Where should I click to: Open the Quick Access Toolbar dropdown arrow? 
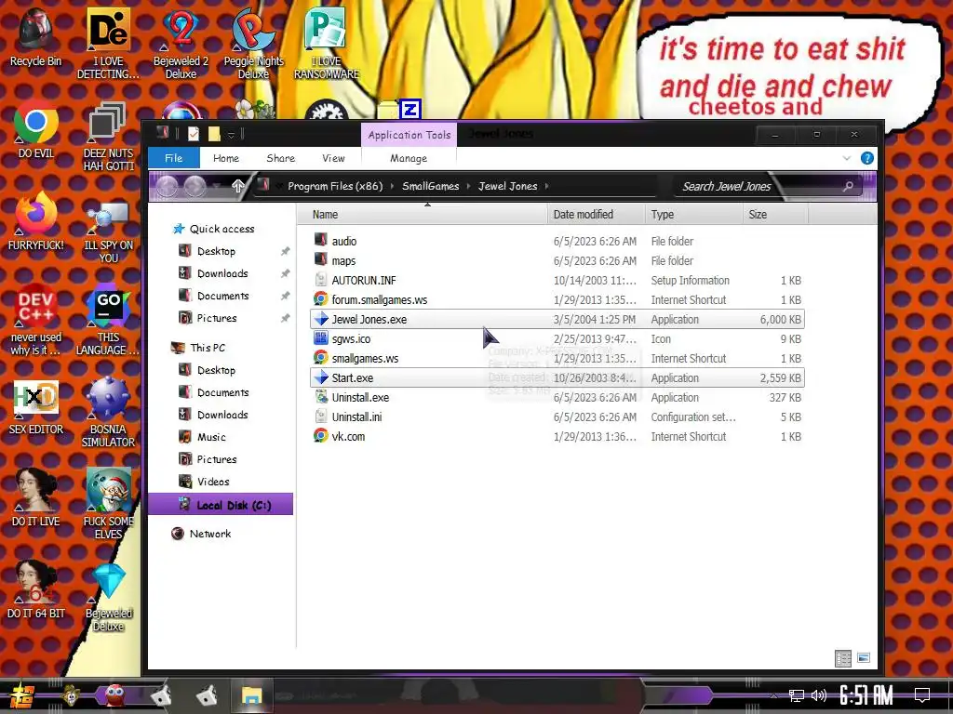coord(231,134)
